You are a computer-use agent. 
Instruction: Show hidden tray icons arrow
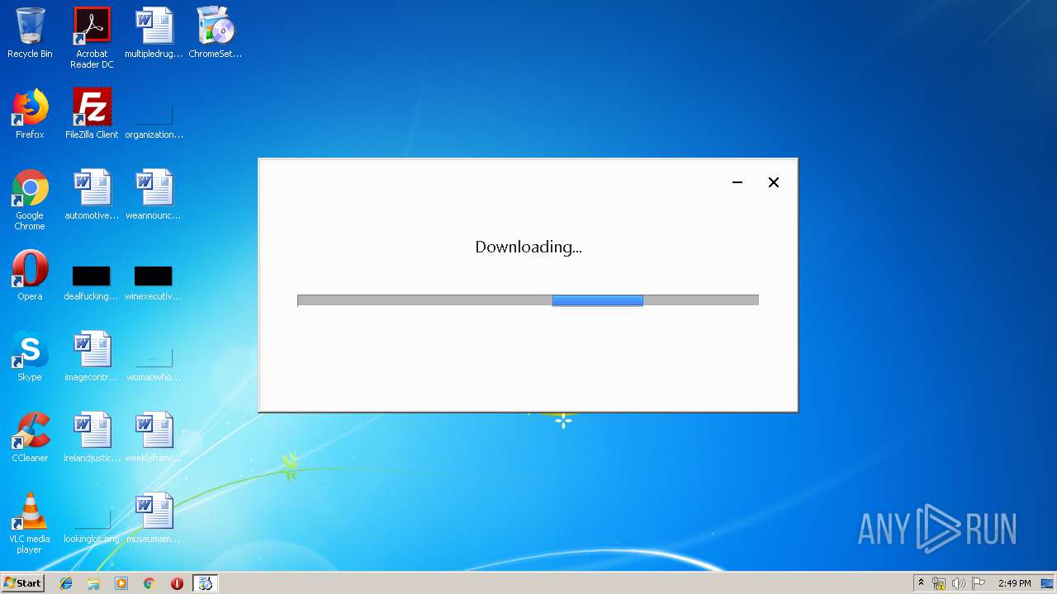[x=921, y=582]
